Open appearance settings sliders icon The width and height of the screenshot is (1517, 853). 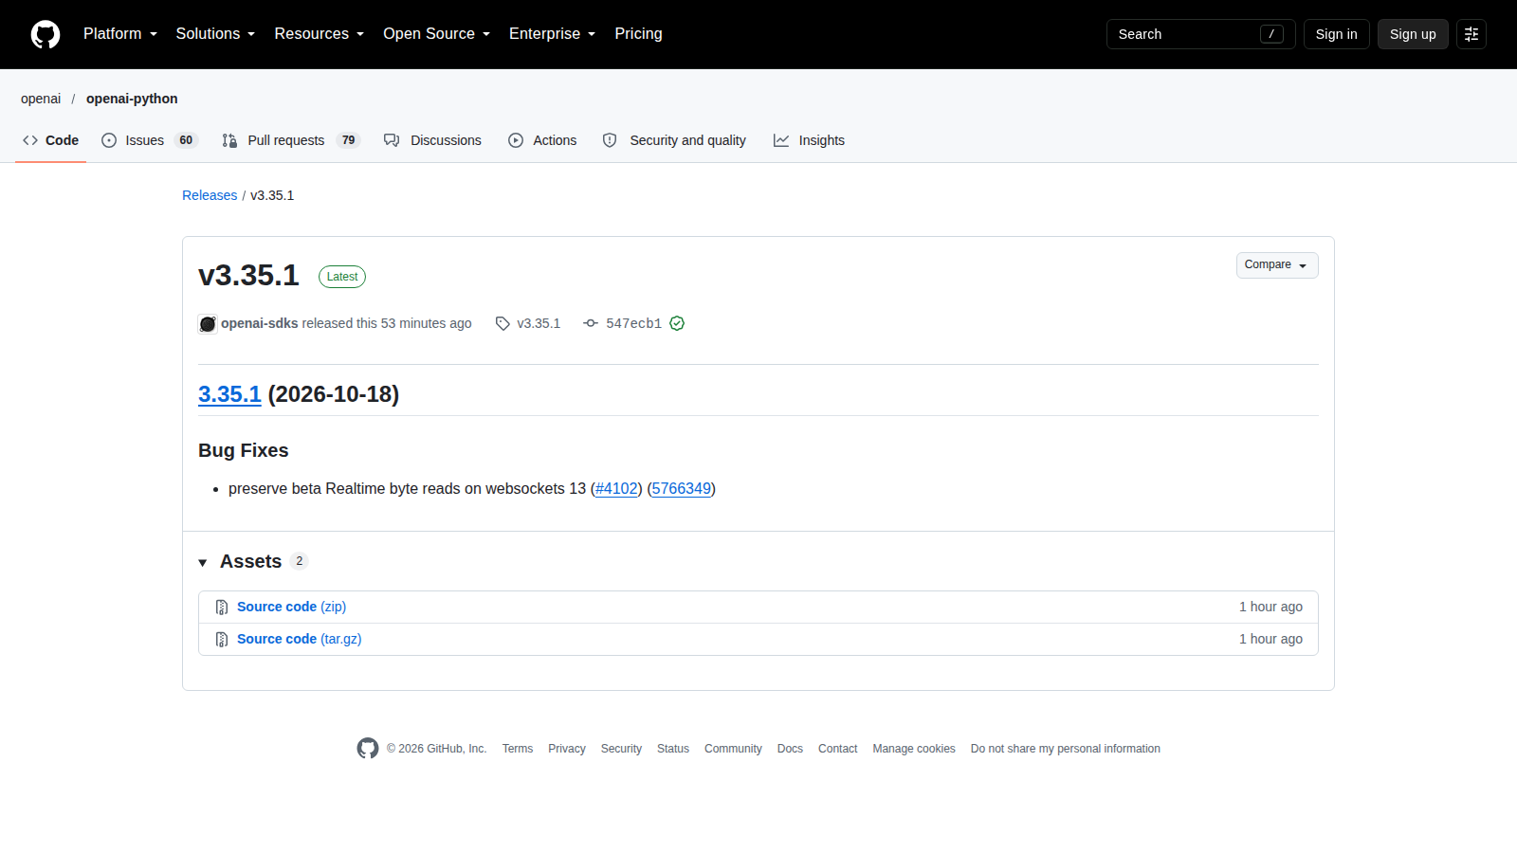pos(1471,34)
